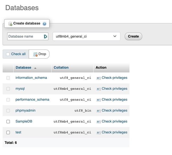Image resolution: width=172 pixels, height=155 pixels.
Task: Click the Total: 6 text
Action: pos(11,142)
